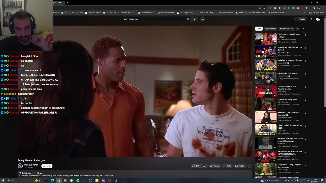Open more actions ellipsis under video

(250, 166)
